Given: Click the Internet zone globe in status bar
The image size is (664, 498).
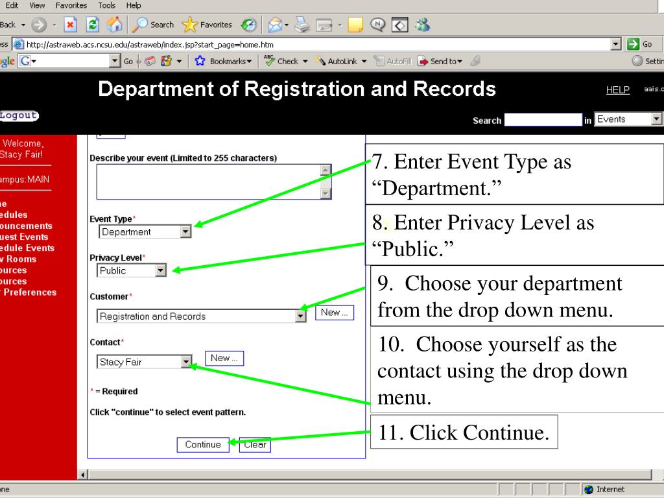Looking at the screenshot, I should coord(589,489).
